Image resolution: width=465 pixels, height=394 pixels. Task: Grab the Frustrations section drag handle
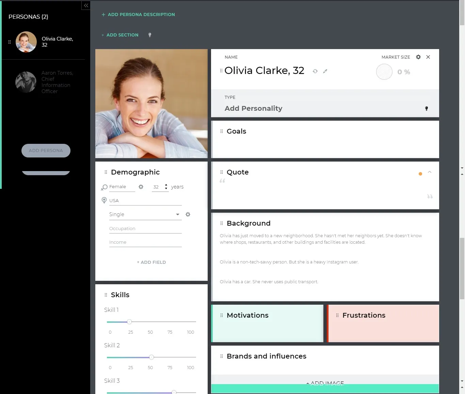click(337, 315)
